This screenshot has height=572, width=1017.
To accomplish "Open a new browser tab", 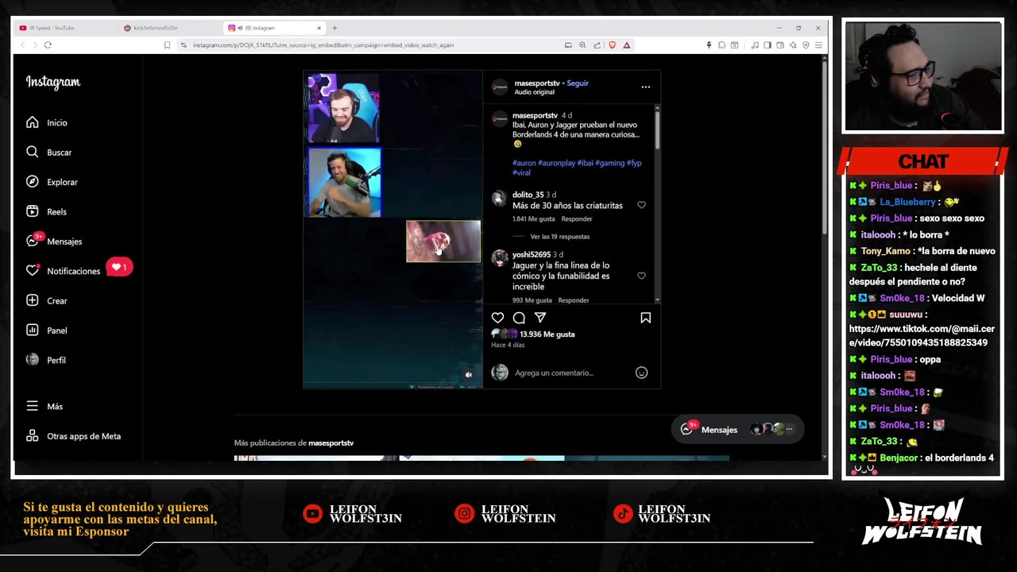I will point(334,28).
